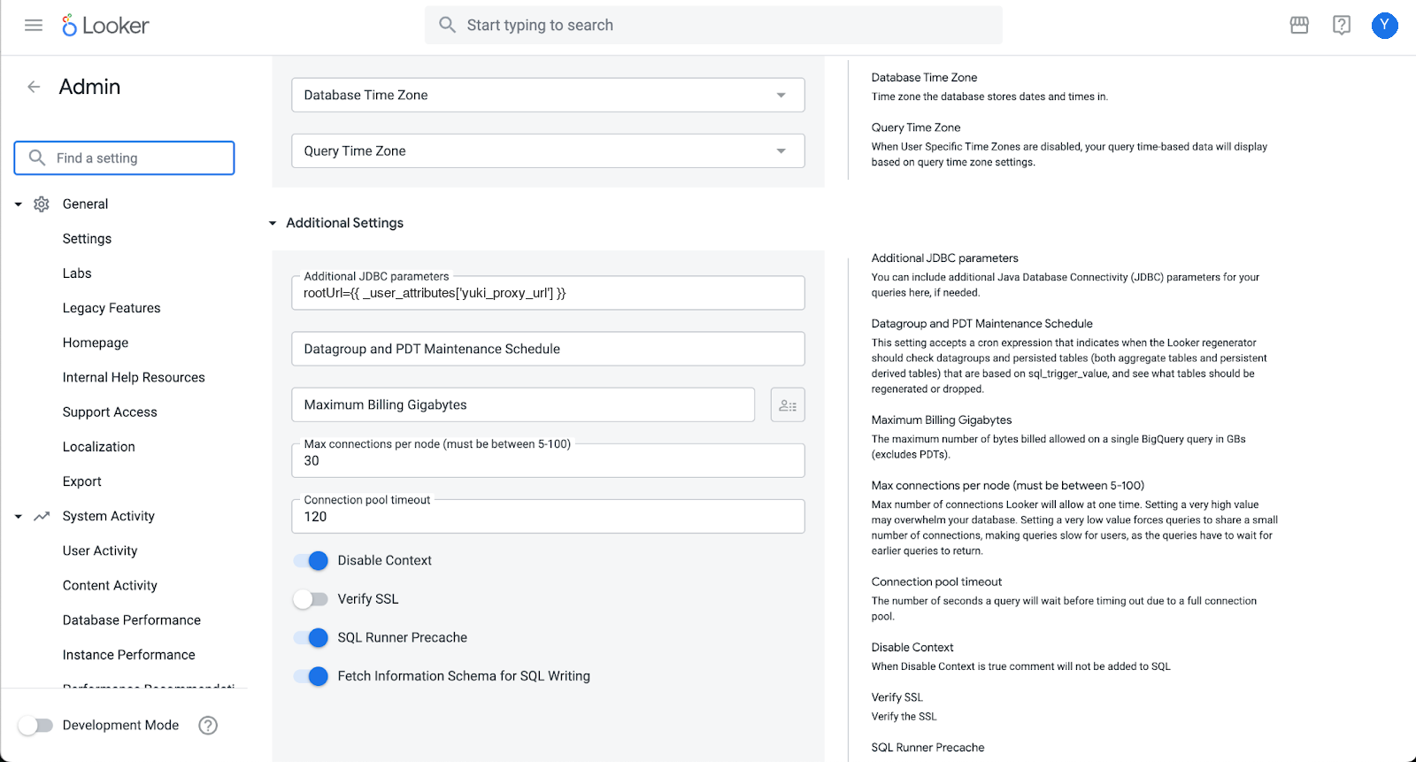Enable the Verify SSL toggle

pos(312,599)
